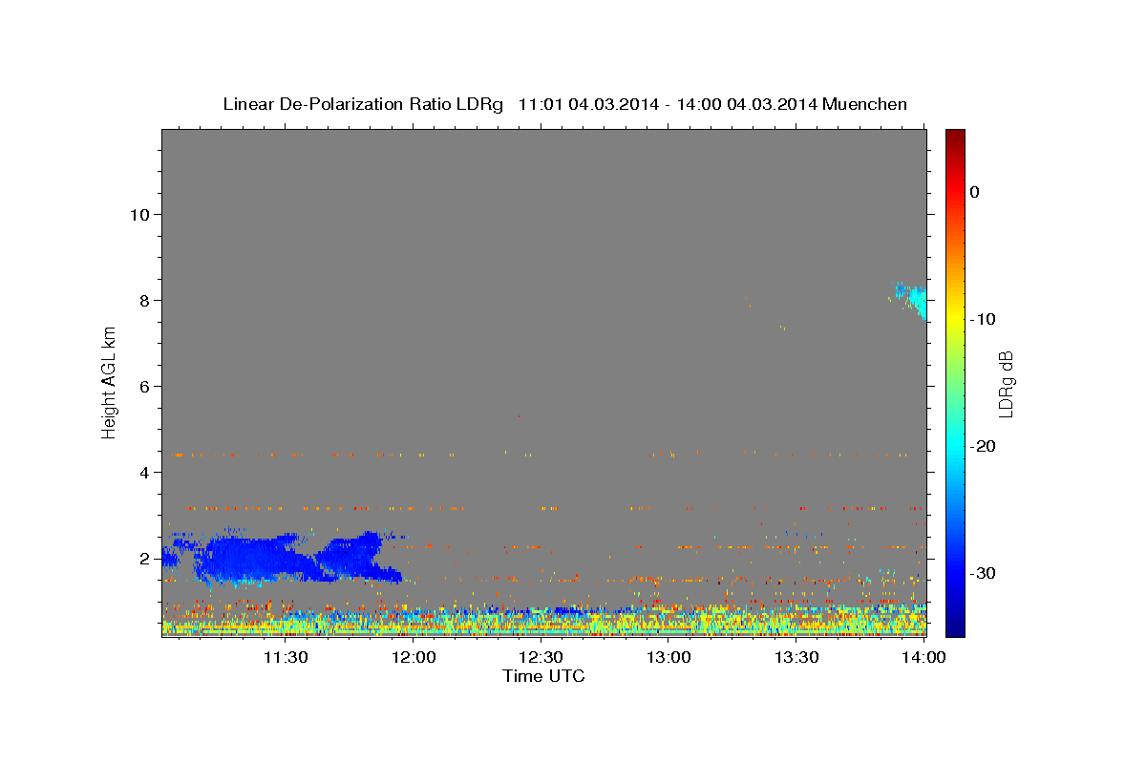Click the plot title 'Linear De-Polarization Ratio LDRg'

(362, 104)
